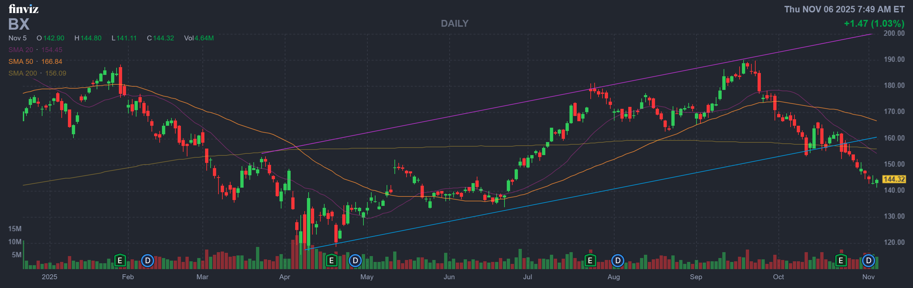Click the Jul label on the time axis
Image resolution: width=913 pixels, height=288 pixels.
click(x=527, y=277)
